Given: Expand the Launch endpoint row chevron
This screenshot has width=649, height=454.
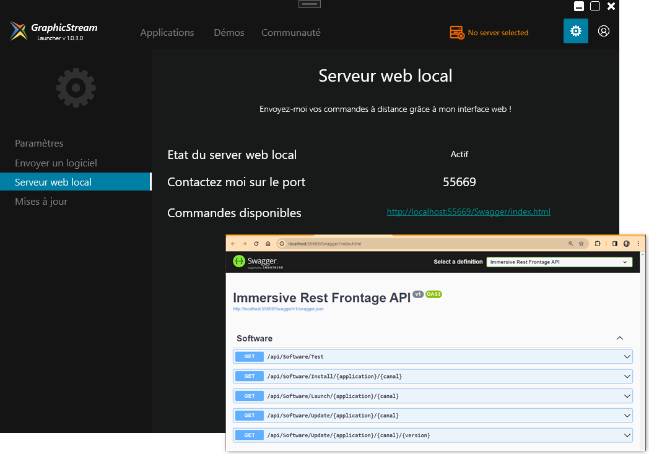Looking at the screenshot, I should [627, 396].
